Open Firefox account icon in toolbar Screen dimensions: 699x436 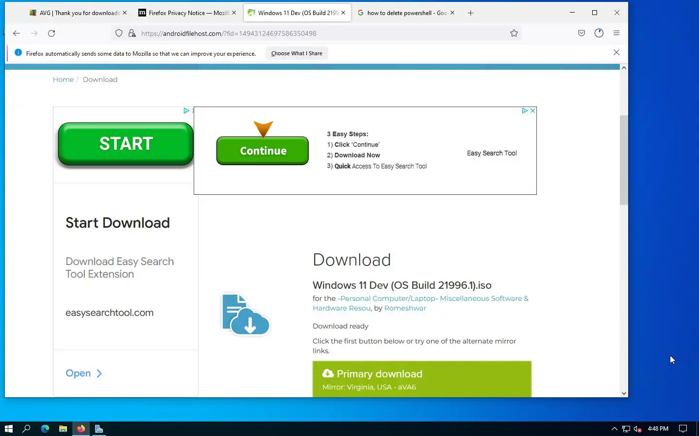click(599, 33)
